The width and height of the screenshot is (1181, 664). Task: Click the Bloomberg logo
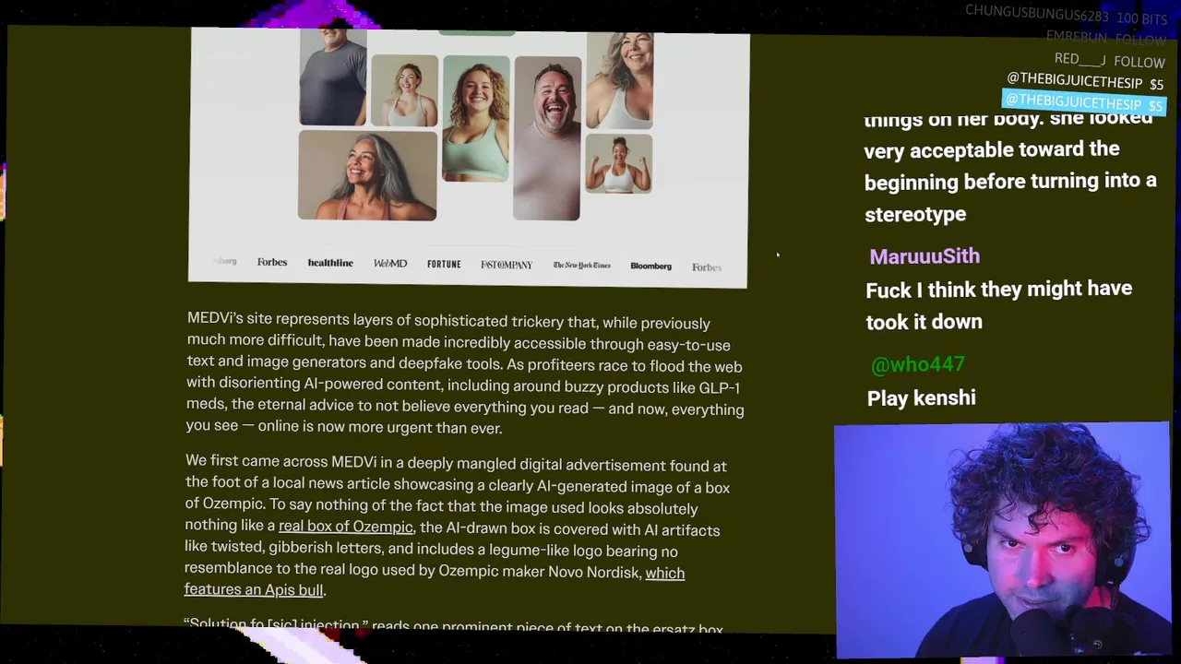tap(650, 267)
